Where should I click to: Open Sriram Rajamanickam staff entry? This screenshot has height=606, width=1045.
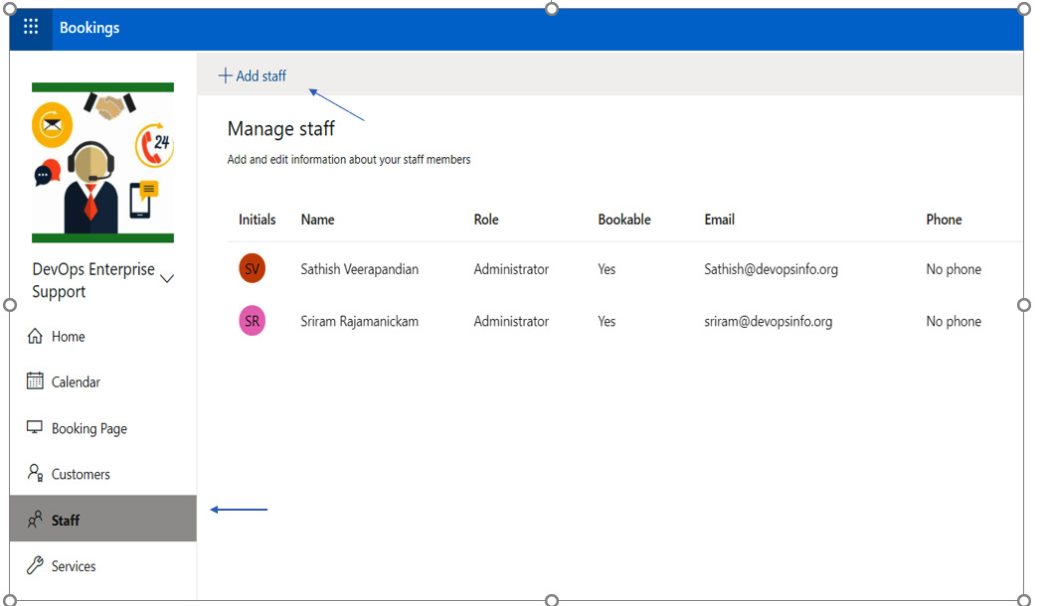point(359,321)
